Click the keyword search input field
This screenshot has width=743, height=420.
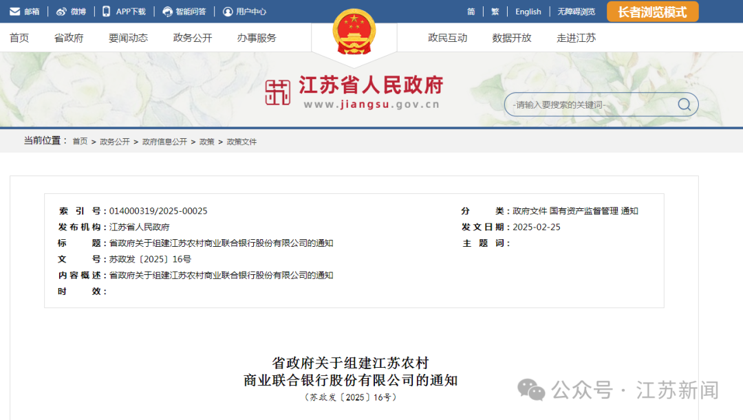pos(592,105)
